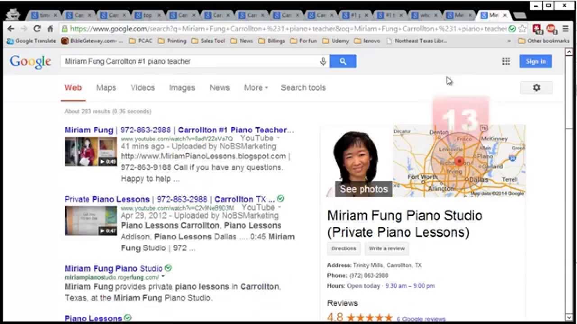Open the Sales Tool bookmarks folder
Image resolution: width=577 pixels, height=324 pixels.
click(x=208, y=41)
